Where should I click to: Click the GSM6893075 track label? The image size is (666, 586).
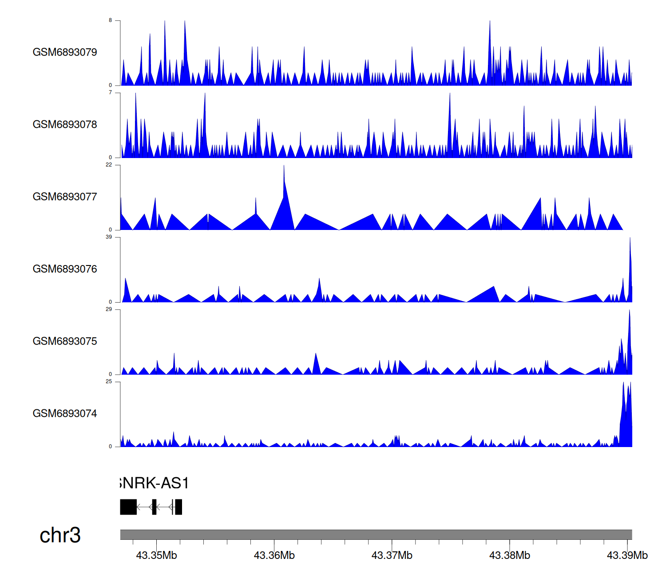point(65,341)
